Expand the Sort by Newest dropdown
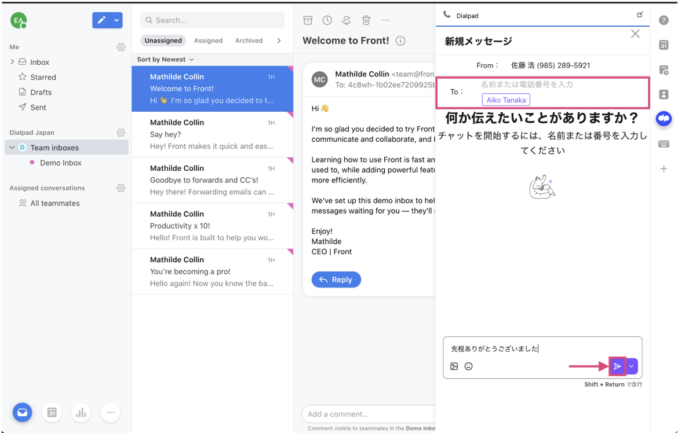678x433 pixels. tap(165, 60)
